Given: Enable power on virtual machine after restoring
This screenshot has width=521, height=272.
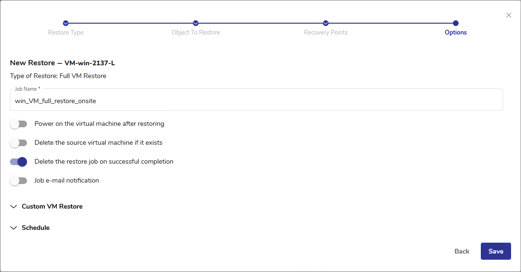Looking at the screenshot, I should point(18,124).
